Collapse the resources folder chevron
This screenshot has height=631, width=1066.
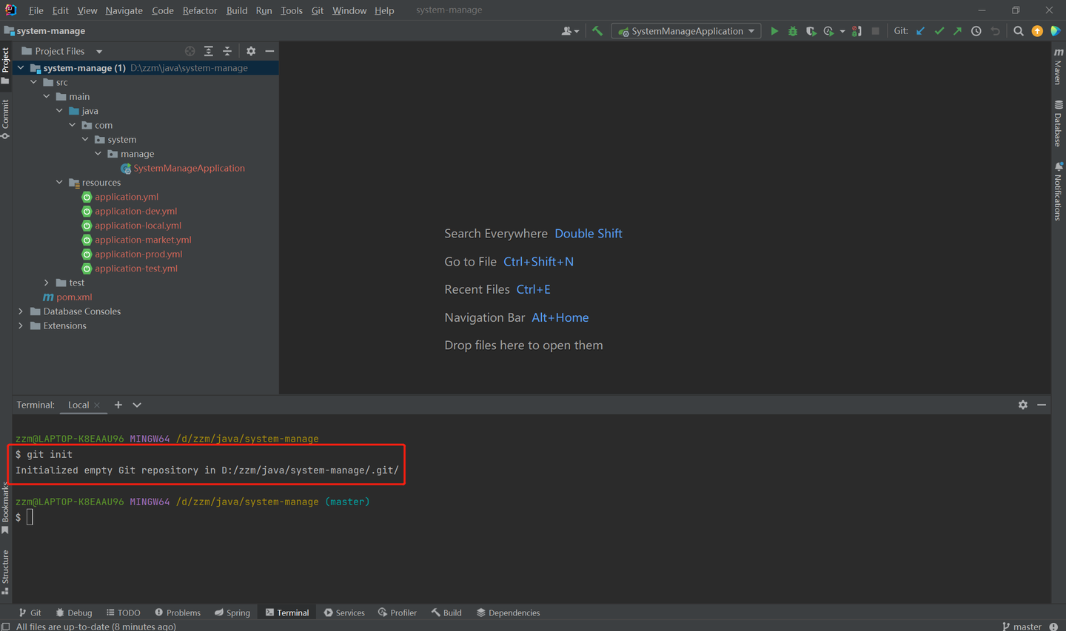tap(60, 182)
